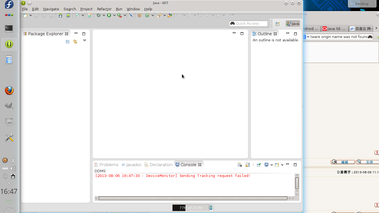
Task: Click the volume speaker tray icon
Action: (x=13, y=168)
